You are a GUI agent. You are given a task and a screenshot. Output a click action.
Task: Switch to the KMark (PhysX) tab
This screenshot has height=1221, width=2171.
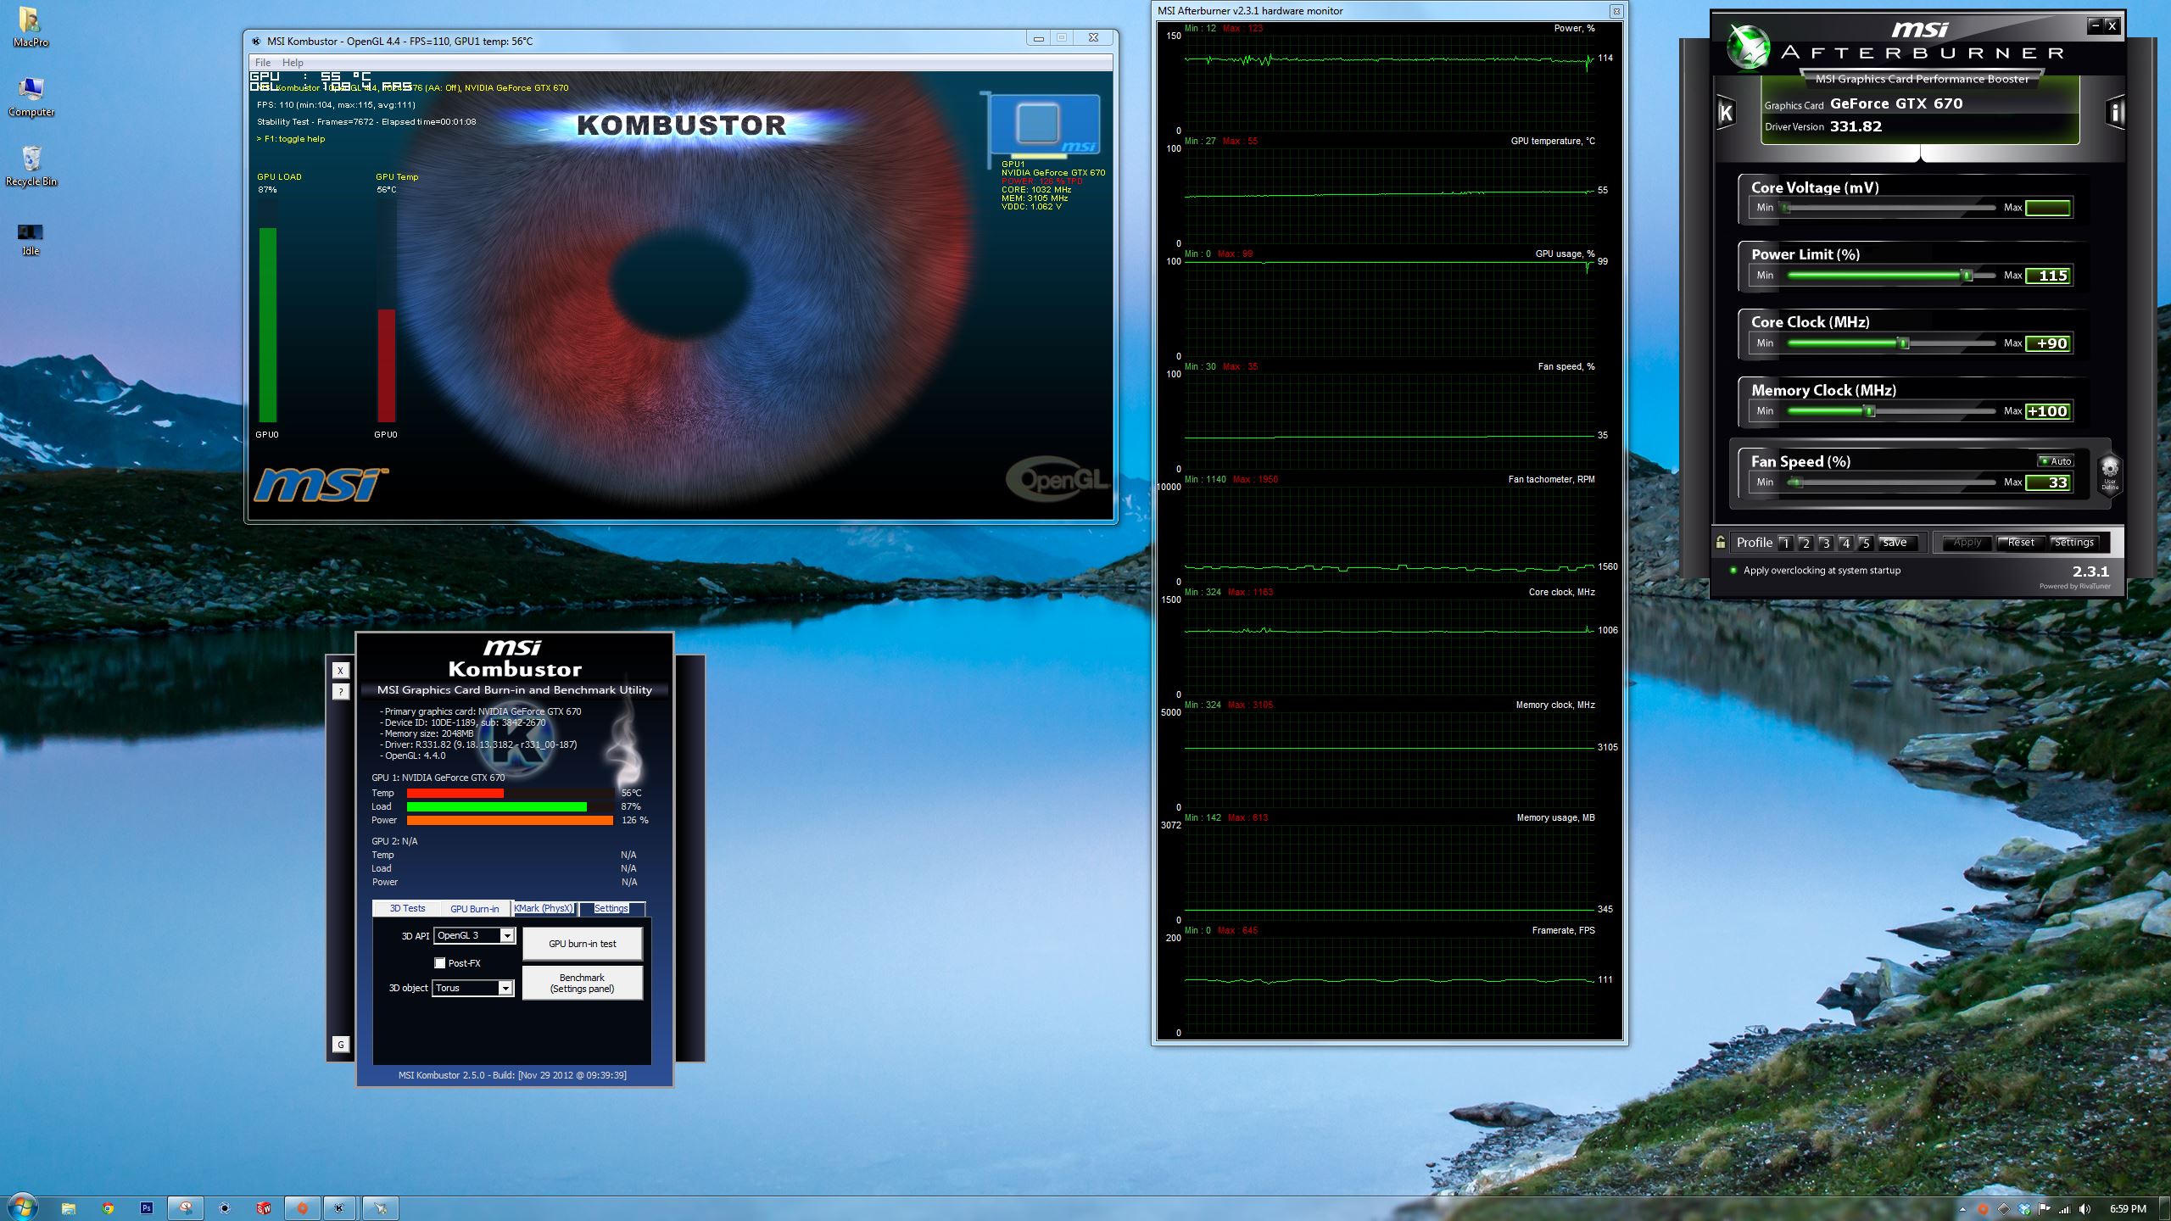tap(543, 908)
